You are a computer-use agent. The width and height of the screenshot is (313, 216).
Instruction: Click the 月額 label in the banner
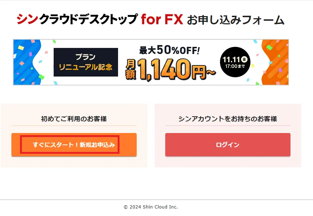pos(131,69)
